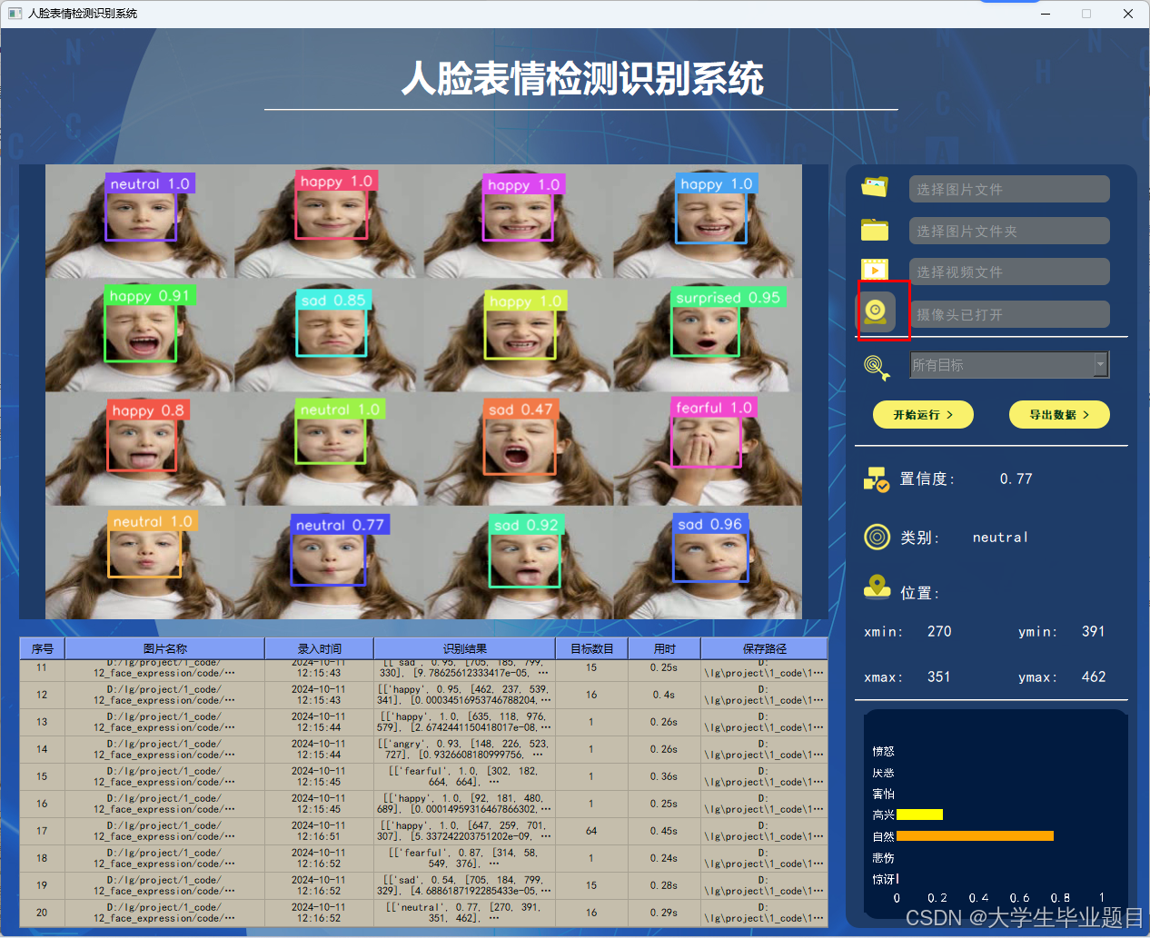
Task: Click the 选择图片文件 input field
Action: 1009,189
